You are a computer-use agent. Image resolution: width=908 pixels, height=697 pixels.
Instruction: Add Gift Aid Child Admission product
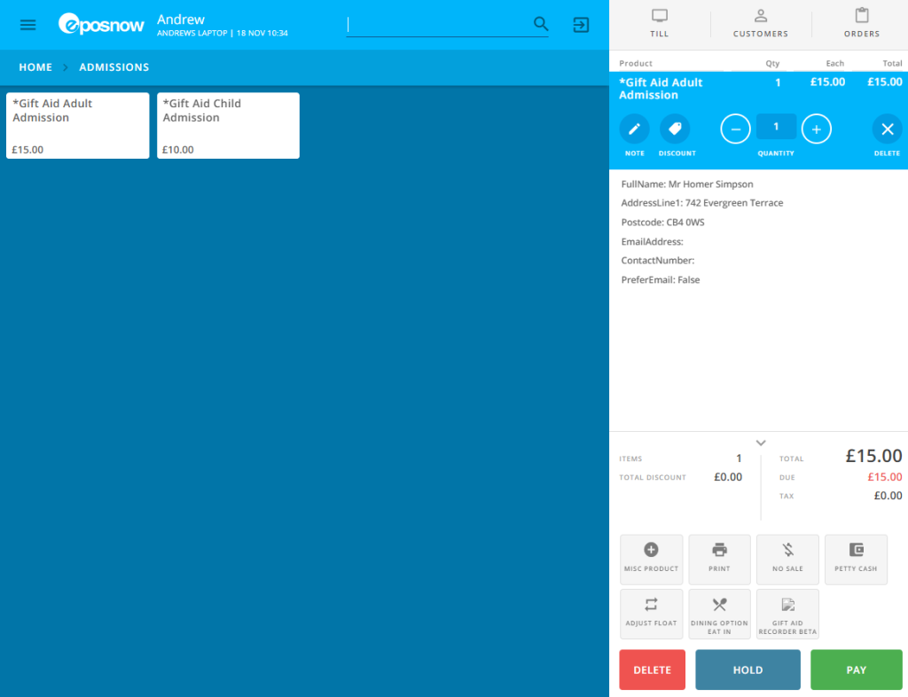tap(228, 126)
